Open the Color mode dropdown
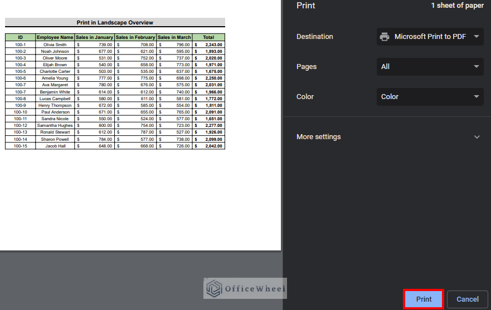 pyautogui.click(x=430, y=97)
